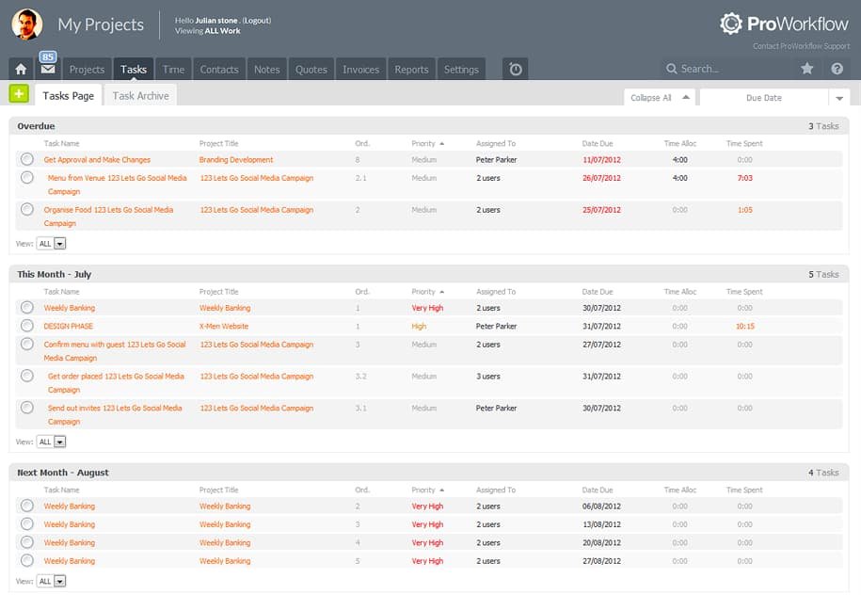
Task: Open the Quotes tab
Action: pyautogui.click(x=311, y=70)
